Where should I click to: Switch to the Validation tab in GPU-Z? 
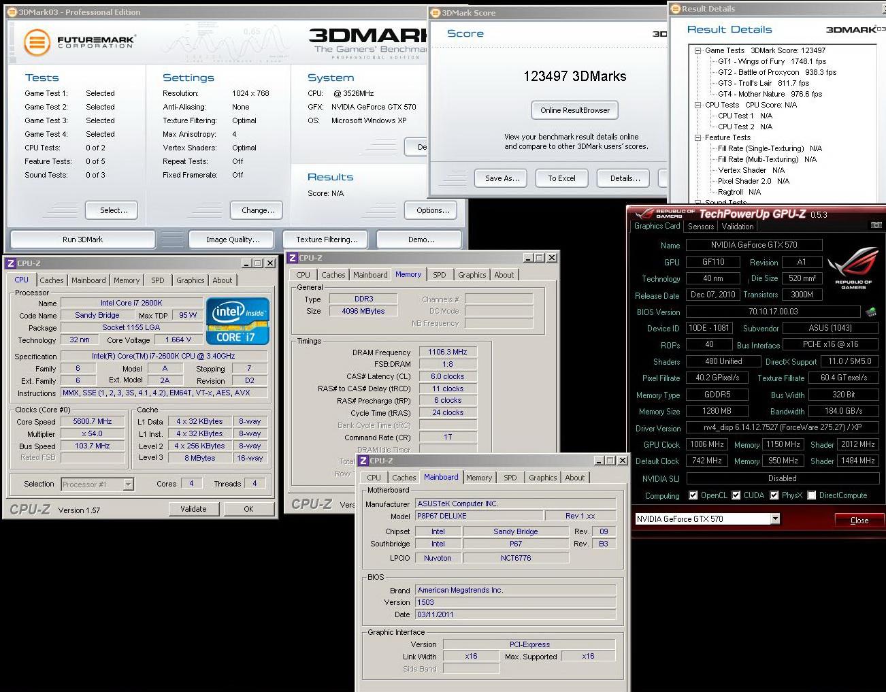(x=738, y=227)
